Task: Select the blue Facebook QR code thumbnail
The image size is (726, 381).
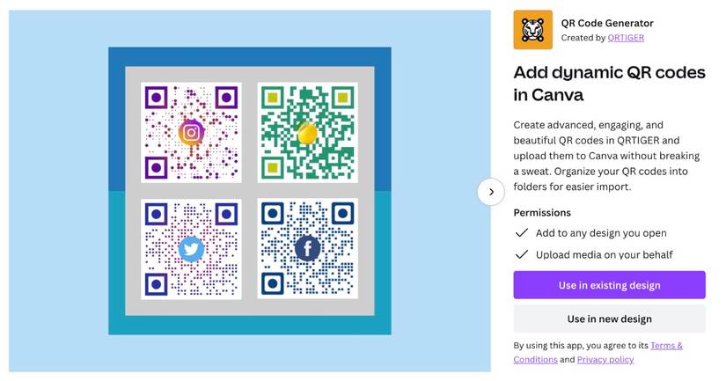Action: (307, 249)
